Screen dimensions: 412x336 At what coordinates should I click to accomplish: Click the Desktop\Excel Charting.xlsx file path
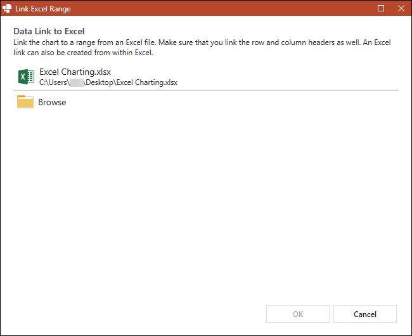(108, 82)
